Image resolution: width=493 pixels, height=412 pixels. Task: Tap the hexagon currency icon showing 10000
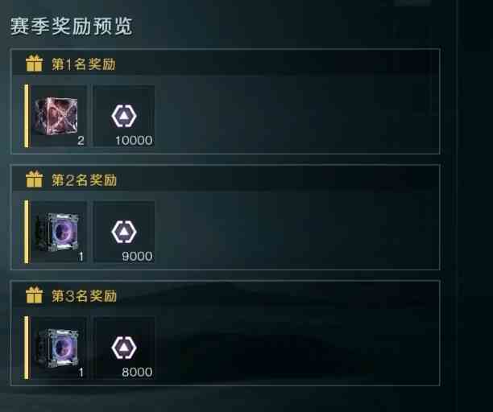[124, 116]
